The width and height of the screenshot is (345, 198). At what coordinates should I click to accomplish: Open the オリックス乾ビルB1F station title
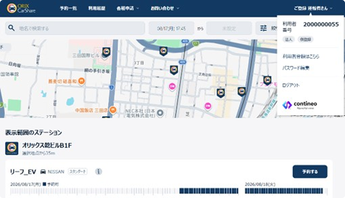click(47, 145)
